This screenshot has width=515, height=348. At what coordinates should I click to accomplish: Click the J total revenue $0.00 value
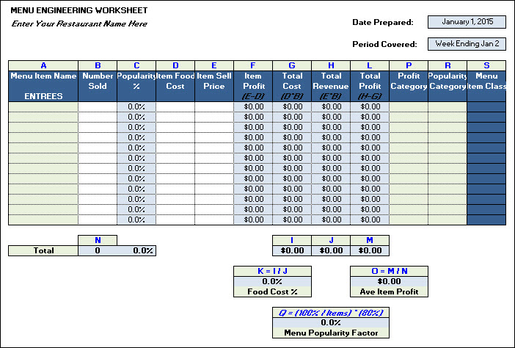[x=331, y=251]
